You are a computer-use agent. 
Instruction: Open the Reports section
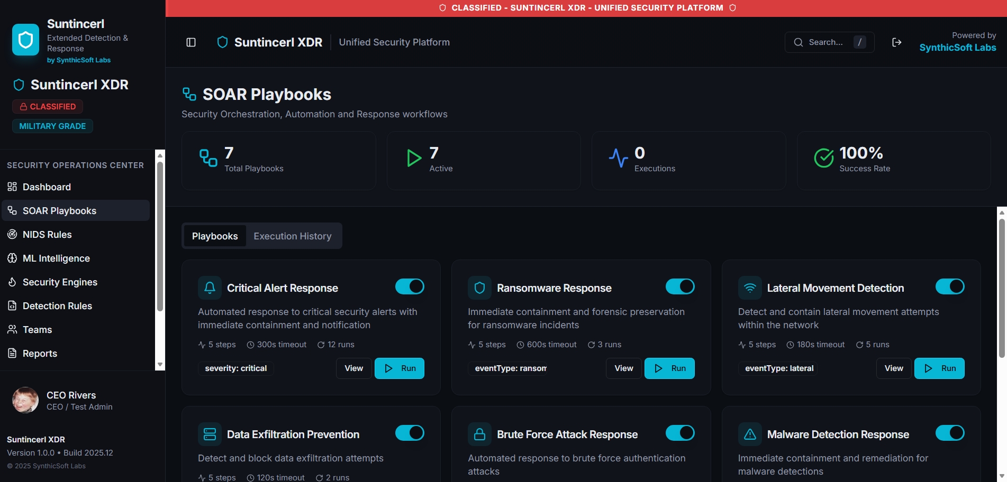point(40,353)
